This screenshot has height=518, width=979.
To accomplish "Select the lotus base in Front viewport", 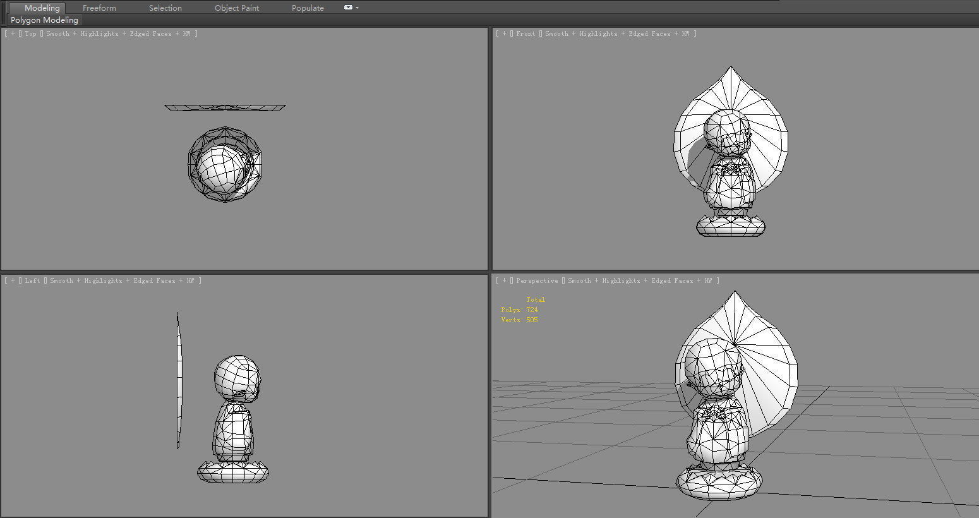I will (731, 226).
